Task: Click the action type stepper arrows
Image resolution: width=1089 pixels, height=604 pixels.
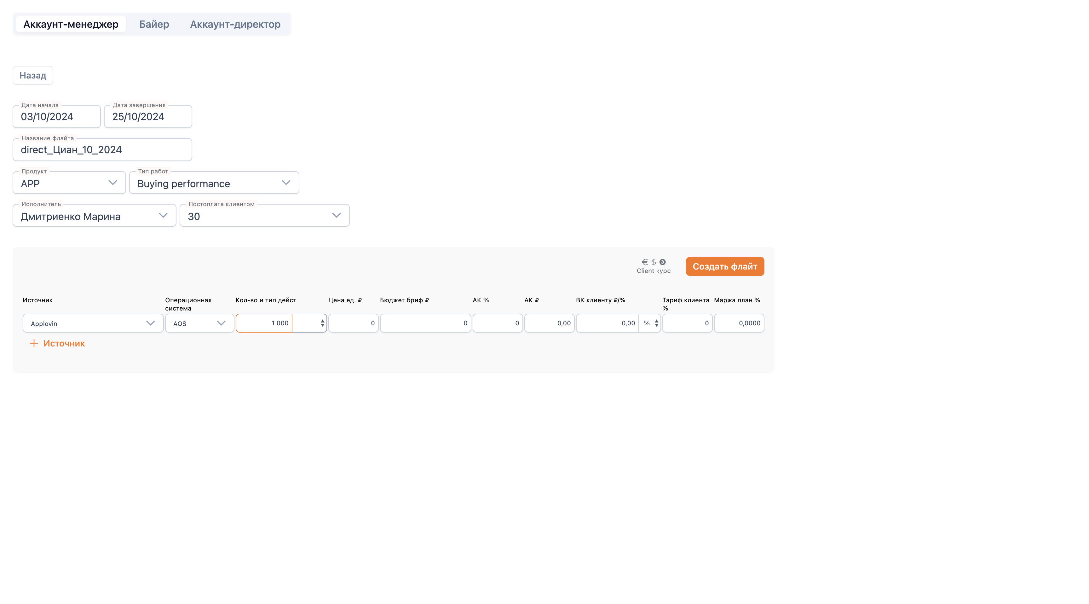Action: pyautogui.click(x=323, y=323)
